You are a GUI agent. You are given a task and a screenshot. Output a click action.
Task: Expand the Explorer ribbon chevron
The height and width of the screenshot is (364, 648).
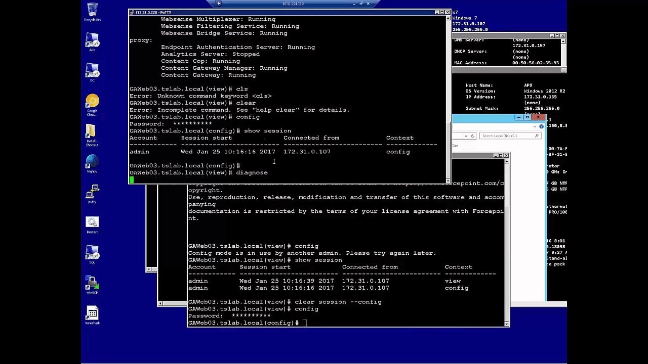tap(536, 126)
